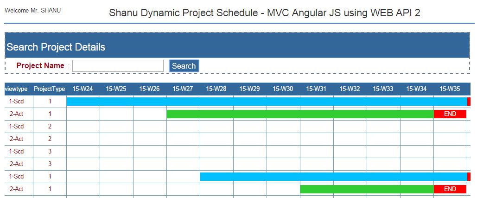Image resolution: width=477 pixels, height=198 pixels.
Task: Click the green bar starting at W31
Action: pyautogui.click(x=367, y=189)
